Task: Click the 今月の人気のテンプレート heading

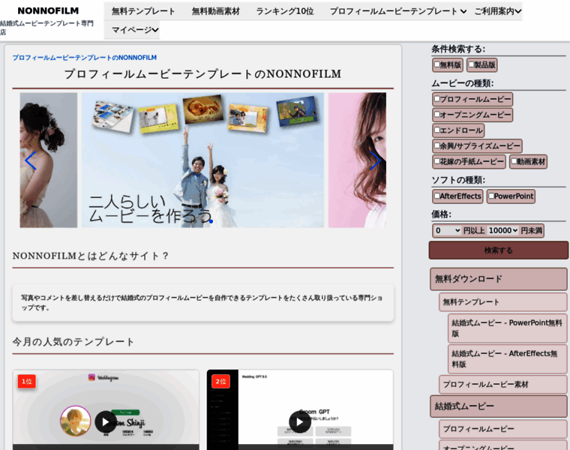Action: pos(73,342)
